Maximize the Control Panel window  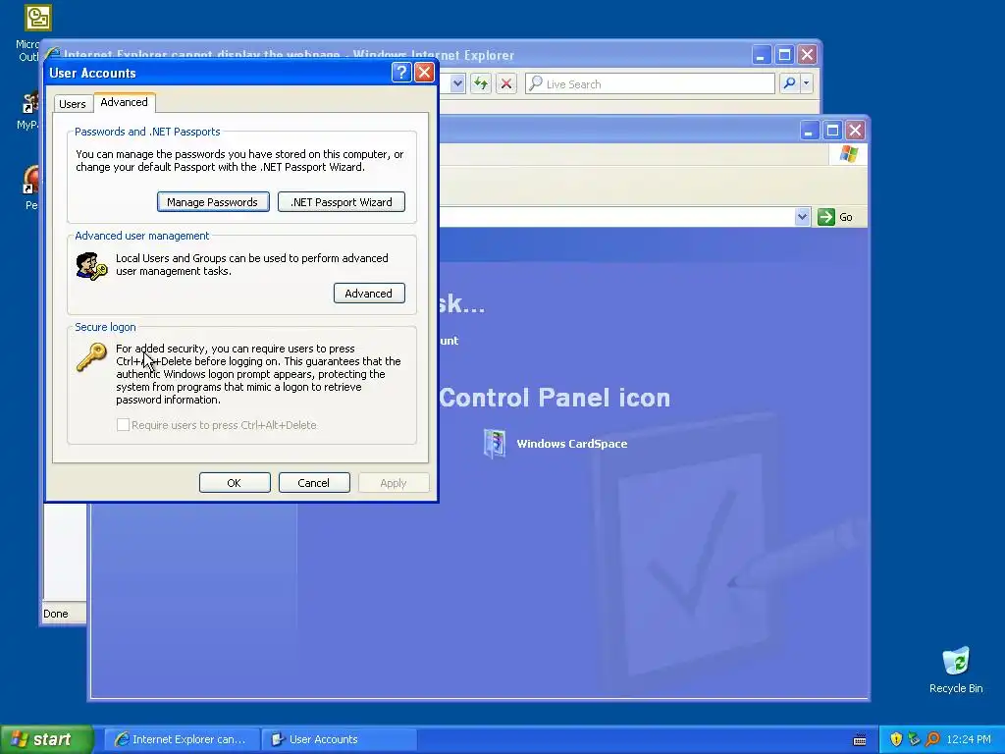(832, 131)
